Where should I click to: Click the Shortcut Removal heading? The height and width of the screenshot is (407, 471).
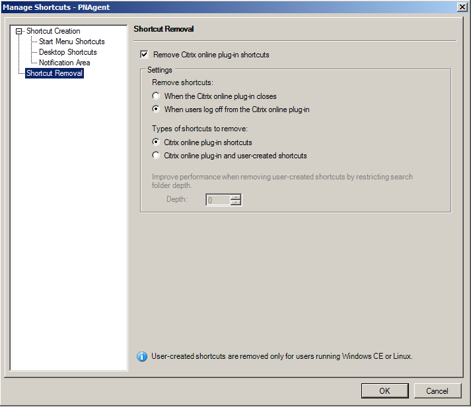pyautogui.click(x=164, y=29)
